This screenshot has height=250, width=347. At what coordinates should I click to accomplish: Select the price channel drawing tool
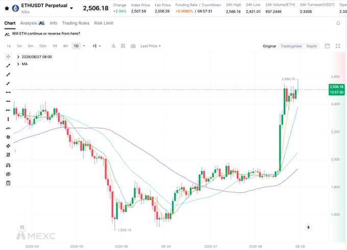pyautogui.click(x=8, y=146)
